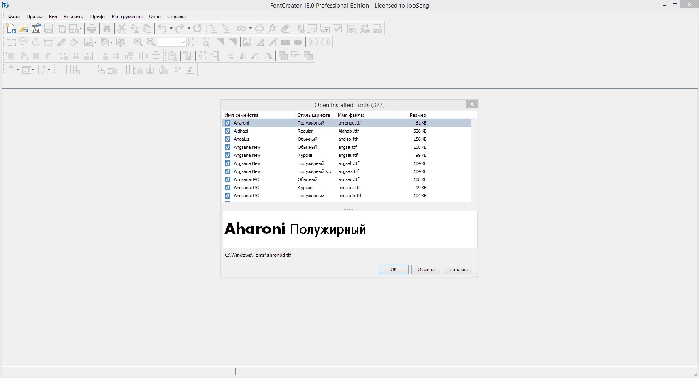Viewport: 699px width, 378px height.
Task: Select the knife cut tool
Action: 61,42
